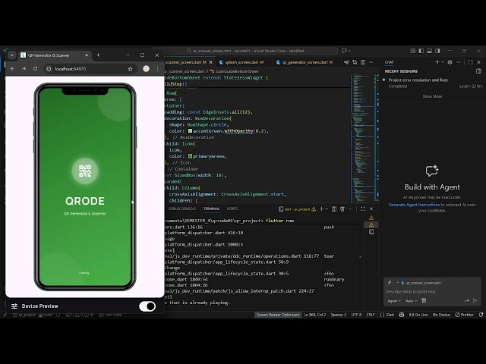Open chat panel More Actions ellipsis
486x364 pixels.
click(459, 62)
